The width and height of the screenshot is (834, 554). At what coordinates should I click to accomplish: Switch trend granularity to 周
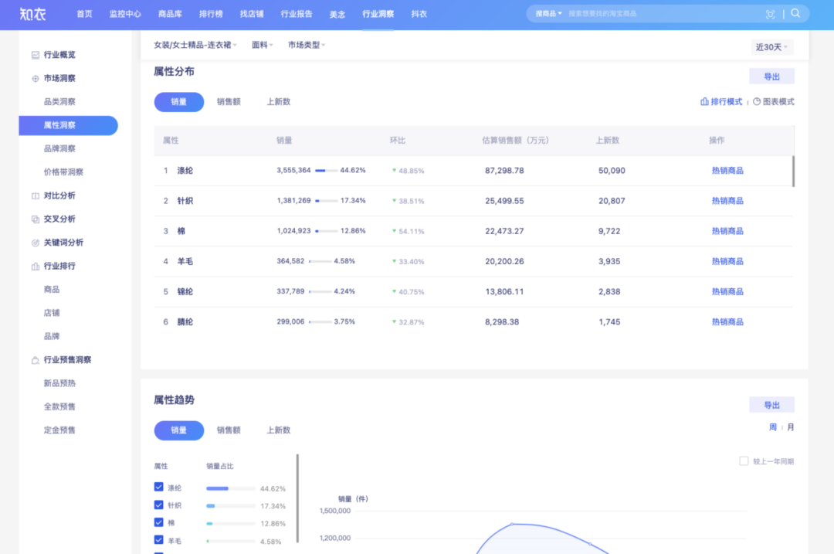(x=773, y=427)
